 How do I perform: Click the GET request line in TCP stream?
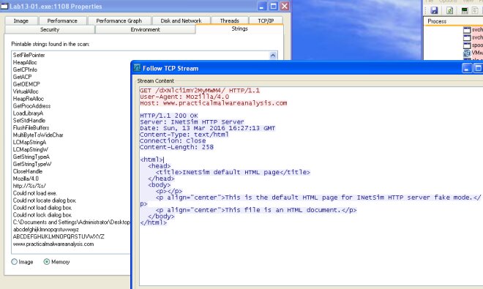pyautogui.click(x=200, y=91)
